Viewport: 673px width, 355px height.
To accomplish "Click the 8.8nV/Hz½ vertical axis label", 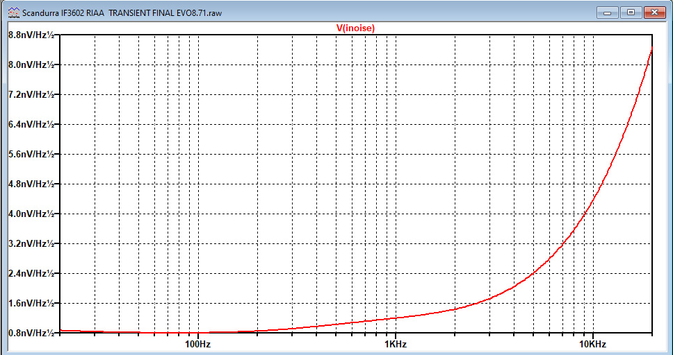I will (31, 35).
